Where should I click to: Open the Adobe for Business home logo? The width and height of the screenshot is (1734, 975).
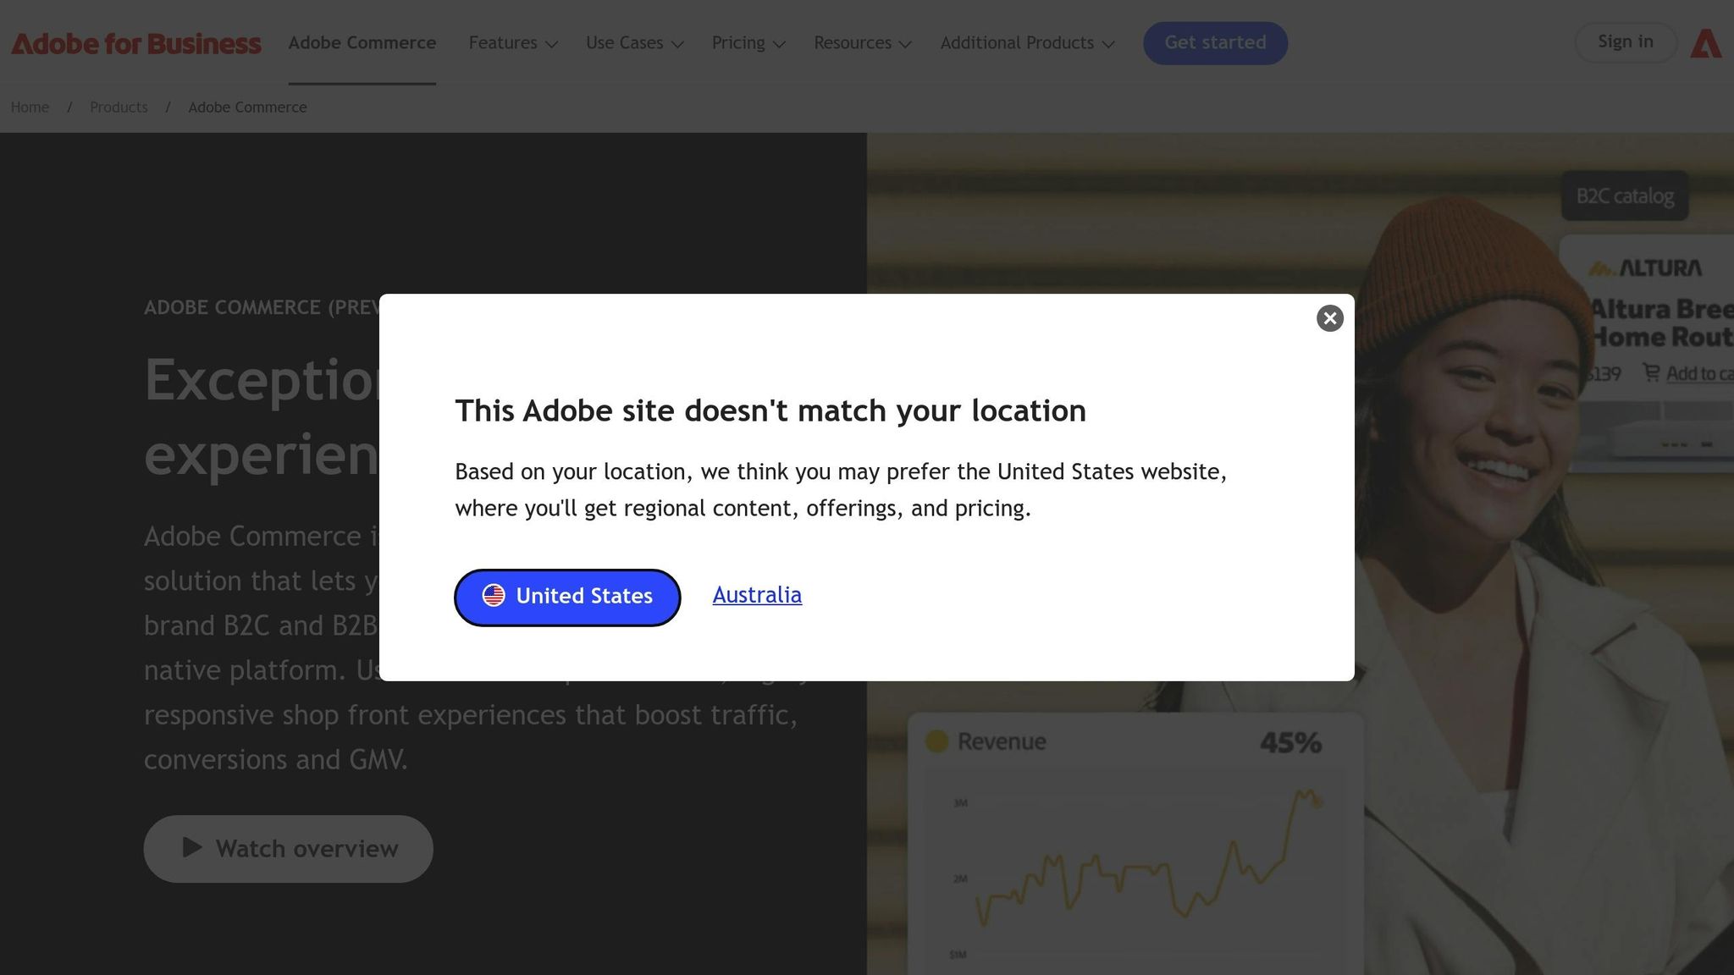coord(135,43)
